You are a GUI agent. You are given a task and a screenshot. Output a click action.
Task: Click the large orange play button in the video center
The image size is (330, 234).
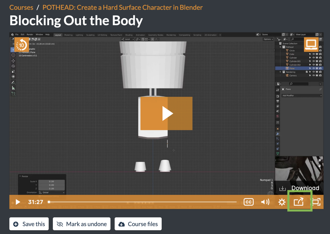pyautogui.click(x=166, y=113)
